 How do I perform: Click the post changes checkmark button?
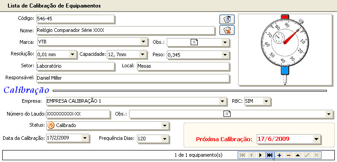tap(307, 155)
